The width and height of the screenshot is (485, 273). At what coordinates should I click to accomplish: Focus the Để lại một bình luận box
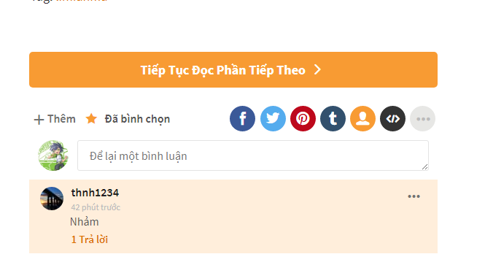pos(252,155)
